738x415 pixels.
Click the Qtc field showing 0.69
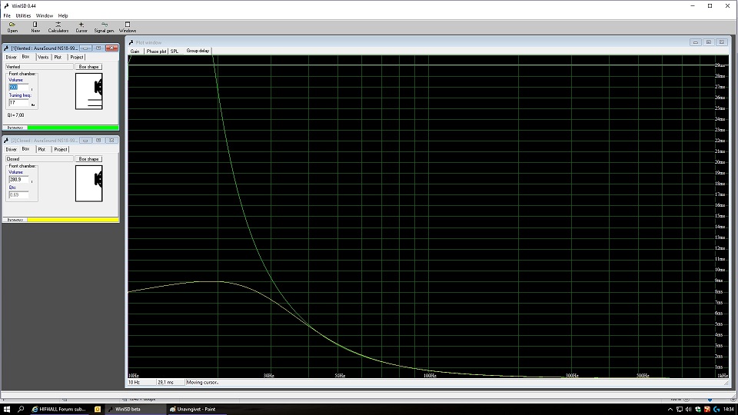point(18,194)
